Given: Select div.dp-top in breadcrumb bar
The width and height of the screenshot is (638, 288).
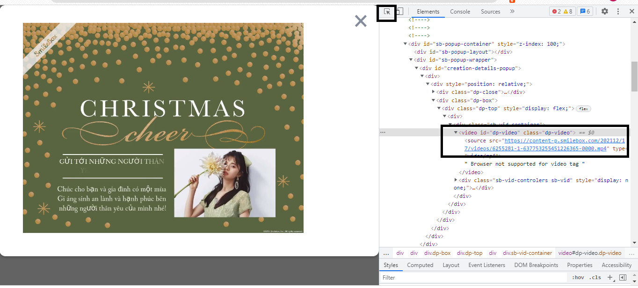Looking at the screenshot, I should pyautogui.click(x=470, y=253).
